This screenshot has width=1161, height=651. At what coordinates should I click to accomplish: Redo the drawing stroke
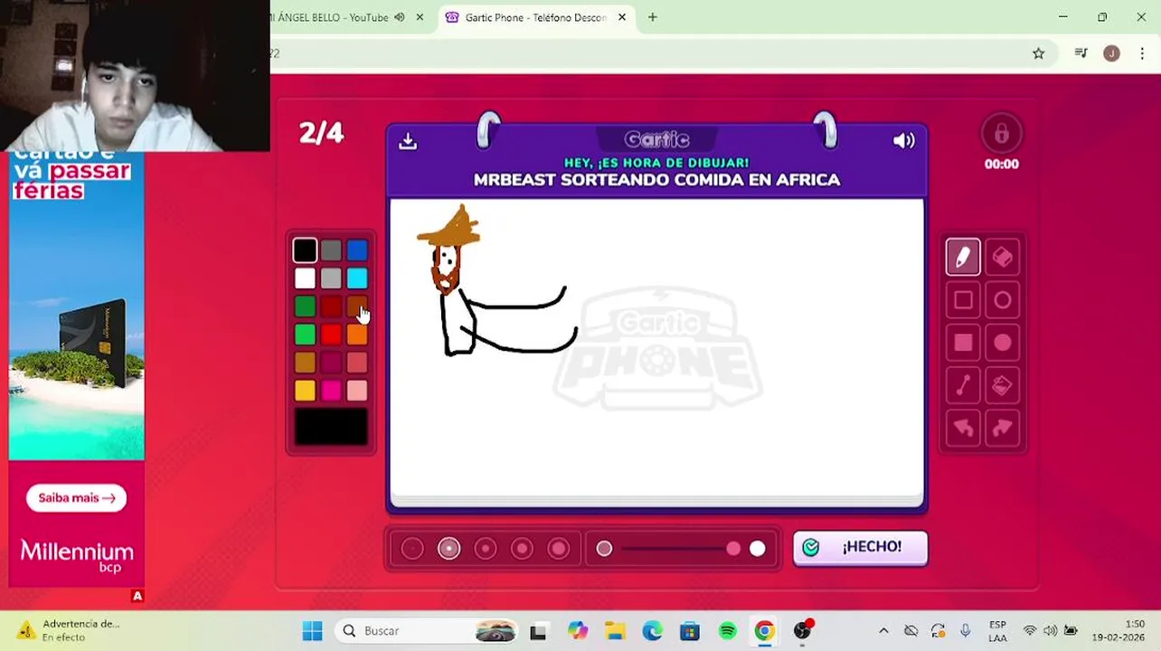[1002, 429]
